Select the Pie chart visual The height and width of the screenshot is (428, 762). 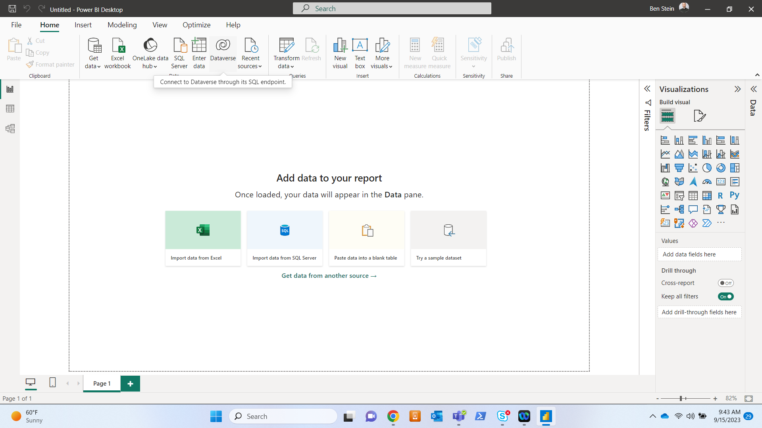pyautogui.click(x=707, y=168)
